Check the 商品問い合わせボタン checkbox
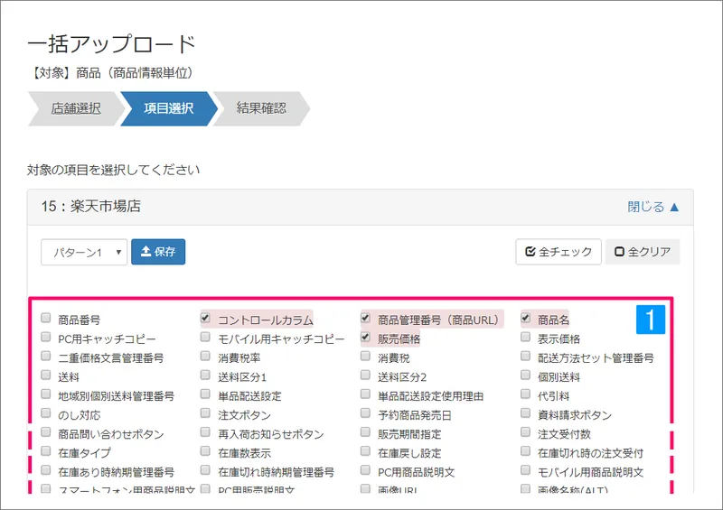723x510 pixels. (x=46, y=431)
